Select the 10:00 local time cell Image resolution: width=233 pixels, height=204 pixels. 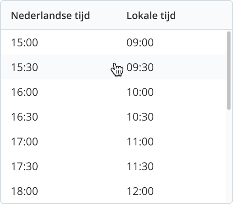click(x=140, y=92)
